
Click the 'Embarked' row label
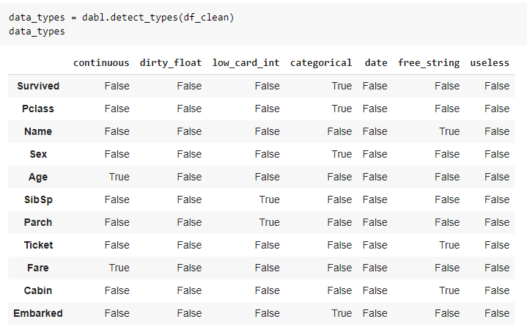point(38,313)
